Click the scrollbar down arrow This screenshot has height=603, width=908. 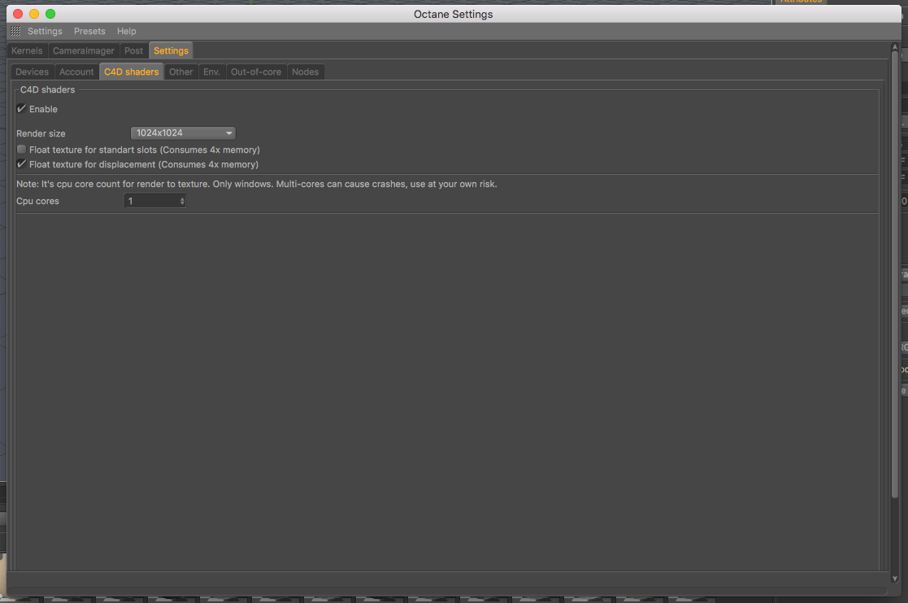pos(895,579)
